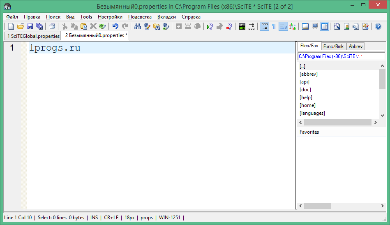Click the green play Run script icon
Viewport: 390px width, 225px height.
210,26
